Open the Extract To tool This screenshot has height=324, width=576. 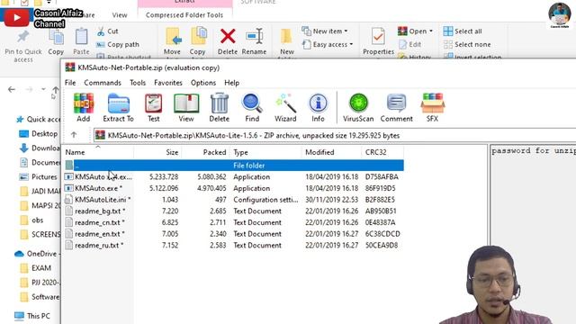click(118, 107)
